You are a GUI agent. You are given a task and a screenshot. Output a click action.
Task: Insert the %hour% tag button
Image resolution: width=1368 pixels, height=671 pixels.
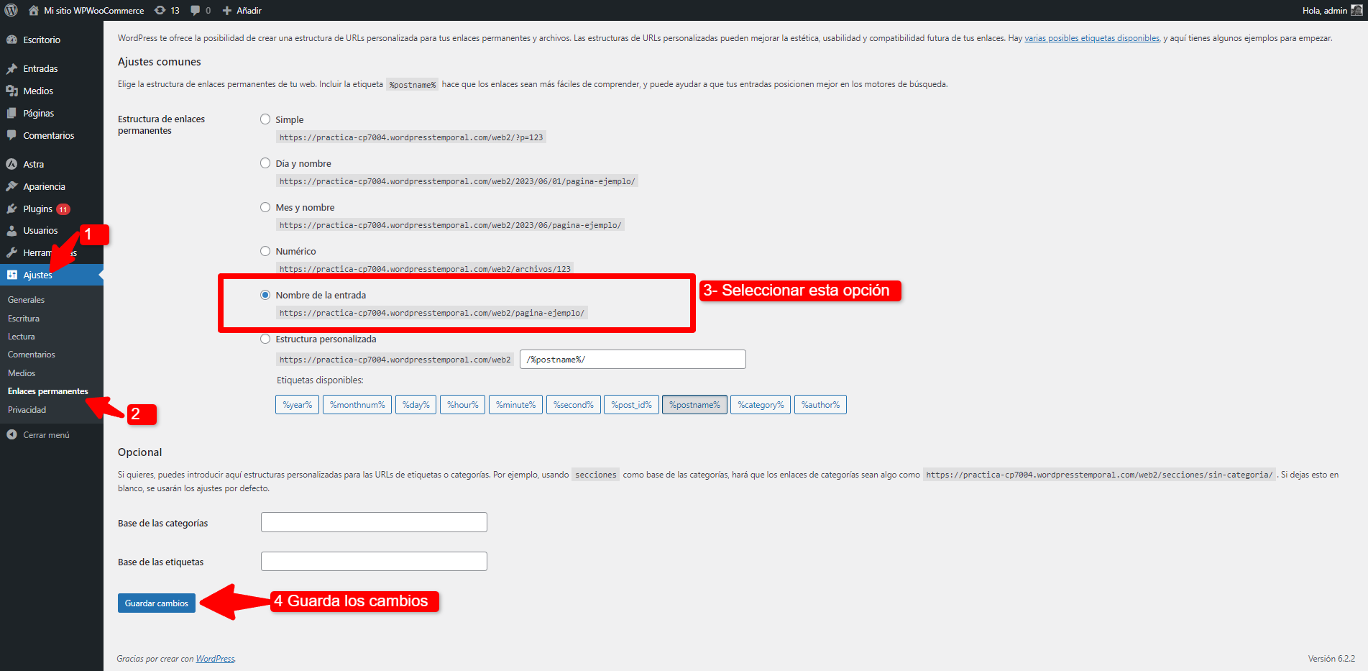tap(462, 405)
